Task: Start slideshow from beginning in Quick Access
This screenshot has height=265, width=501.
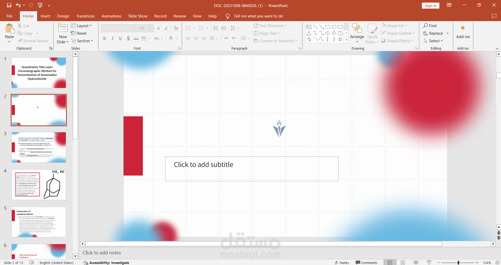Action: (40, 5)
